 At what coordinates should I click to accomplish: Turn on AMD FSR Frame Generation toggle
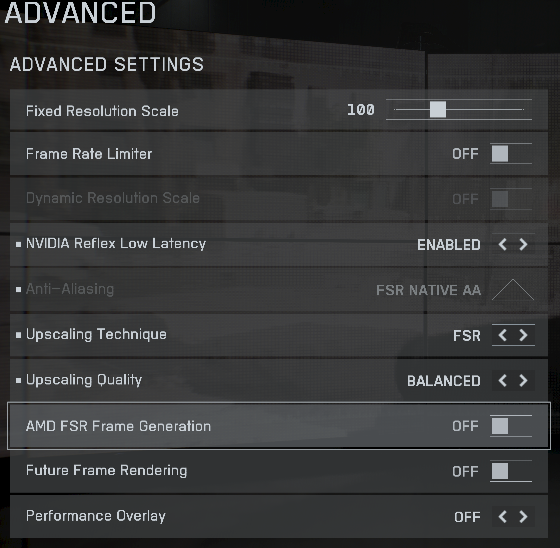(x=511, y=426)
